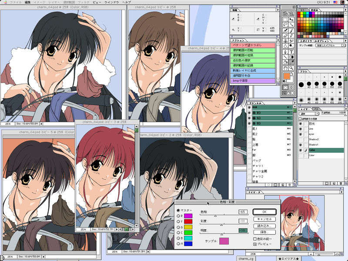
Task: Hide the Line layer eye icon
Action: pos(301,129)
